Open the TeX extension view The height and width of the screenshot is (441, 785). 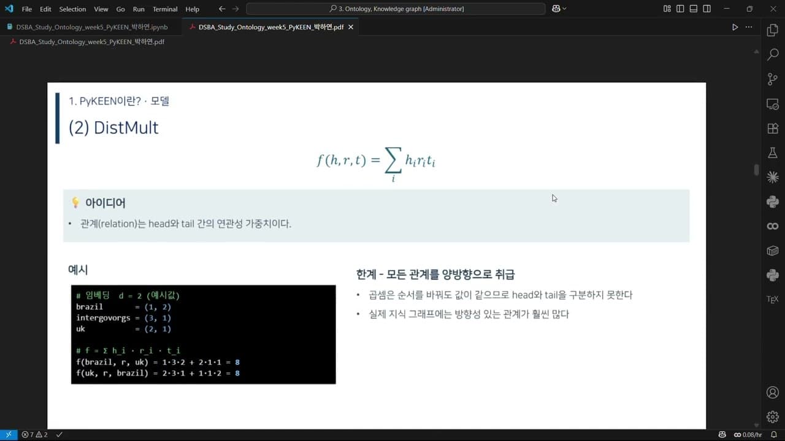773,300
